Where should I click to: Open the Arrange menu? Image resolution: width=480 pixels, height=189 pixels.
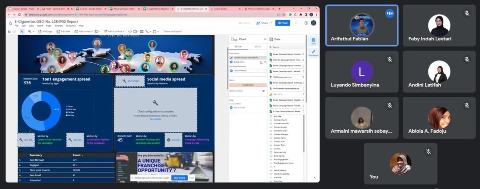(x=58, y=26)
